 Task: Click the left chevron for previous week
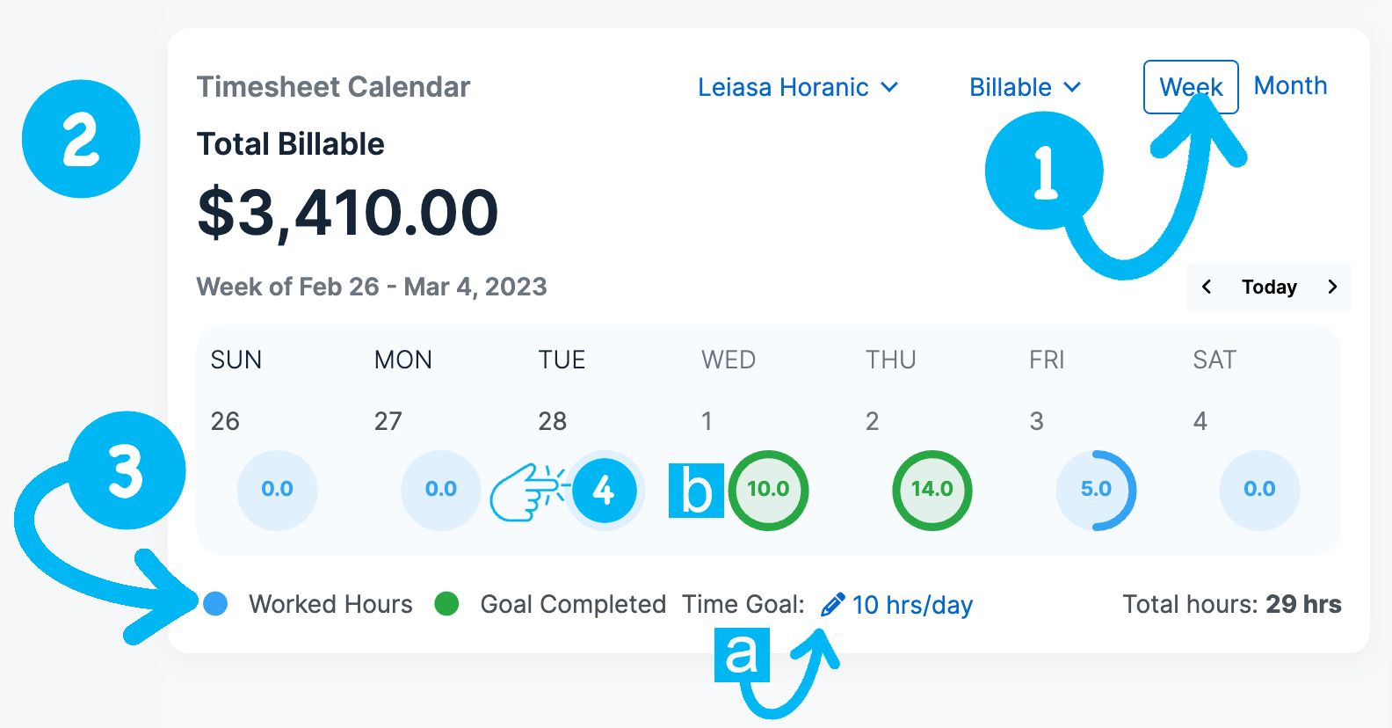coord(1206,287)
